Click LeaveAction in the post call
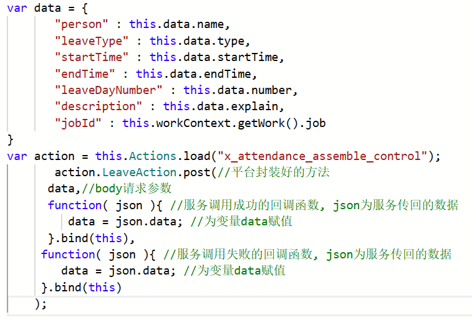The height and width of the screenshot is (320, 472). click(x=130, y=172)
